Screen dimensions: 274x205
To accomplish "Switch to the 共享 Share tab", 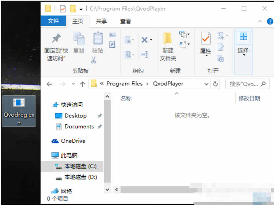I will [102, 21].
